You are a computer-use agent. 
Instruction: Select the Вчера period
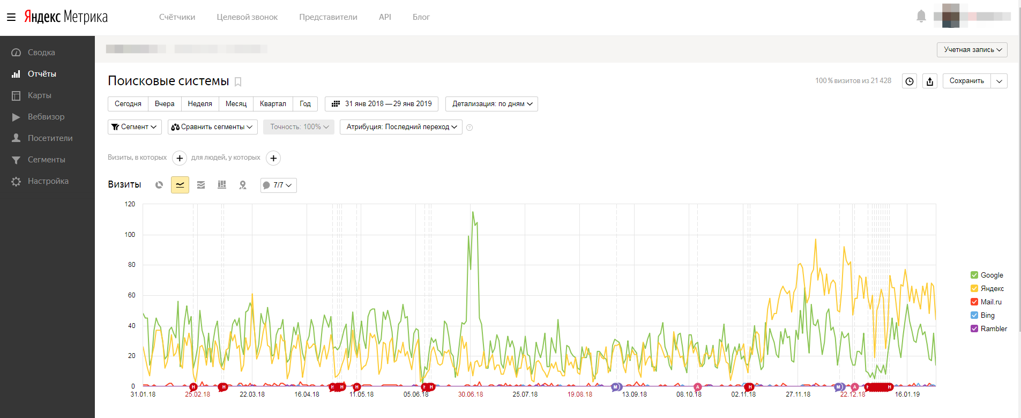(165, 104)
